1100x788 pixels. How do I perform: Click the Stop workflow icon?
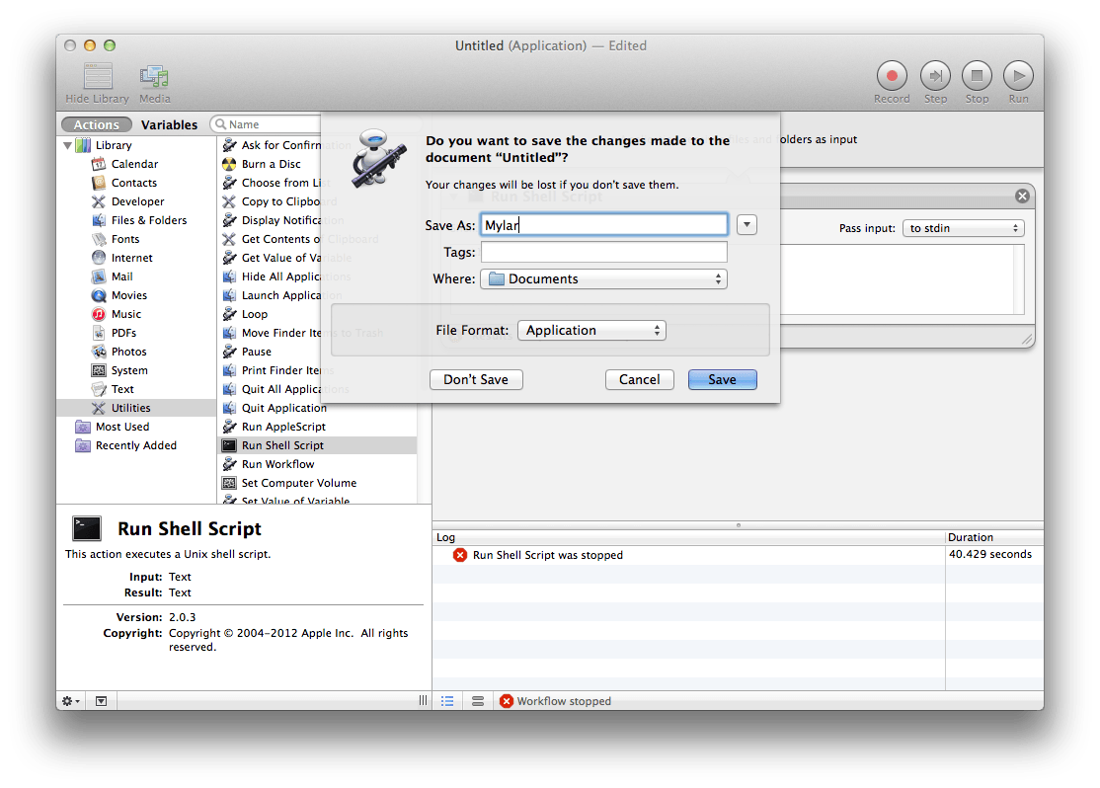point(977,76)
